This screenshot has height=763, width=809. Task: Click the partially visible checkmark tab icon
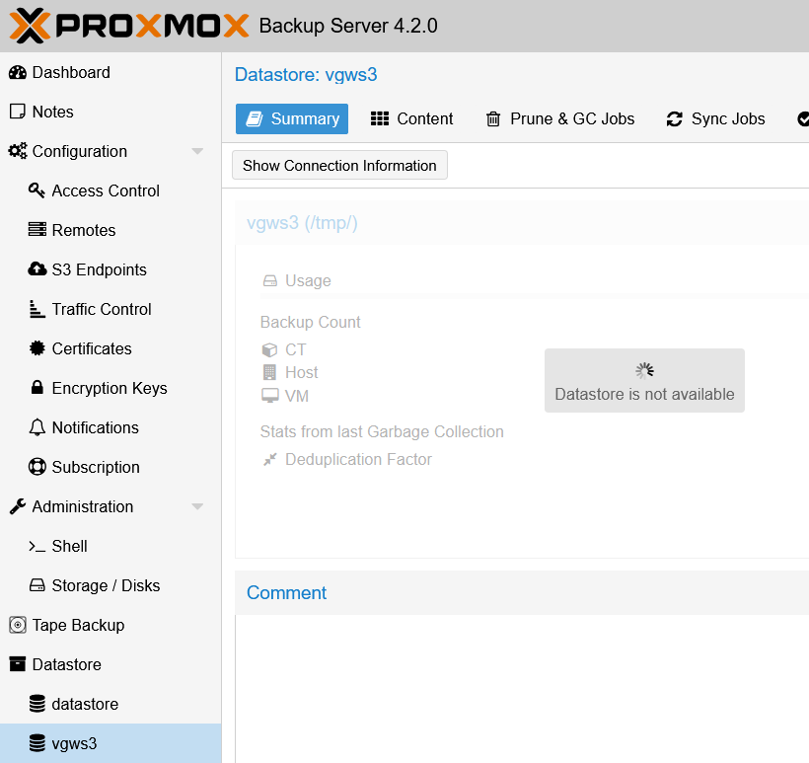point(803,118)
